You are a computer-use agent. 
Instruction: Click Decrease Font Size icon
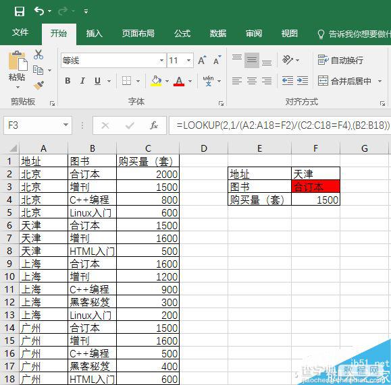[x=217, y=60]
